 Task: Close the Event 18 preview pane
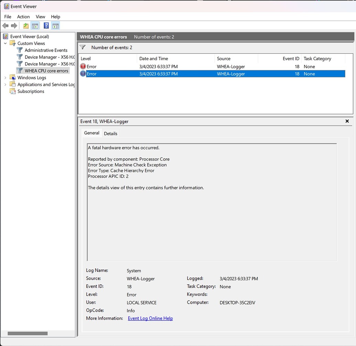pos(347,121)
